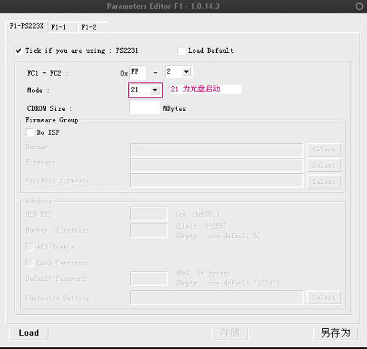Click the 'Firmware Group' heading
The height and width of the screenshot is (349, 367).
(52, 120)
